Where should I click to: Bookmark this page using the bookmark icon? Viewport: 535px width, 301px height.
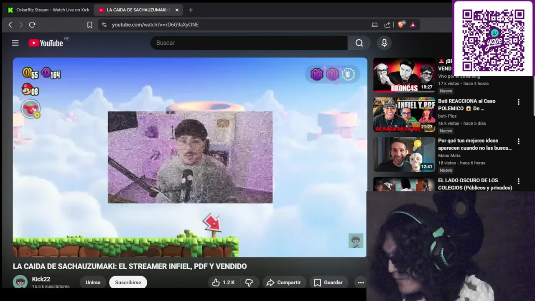[89, 25]
